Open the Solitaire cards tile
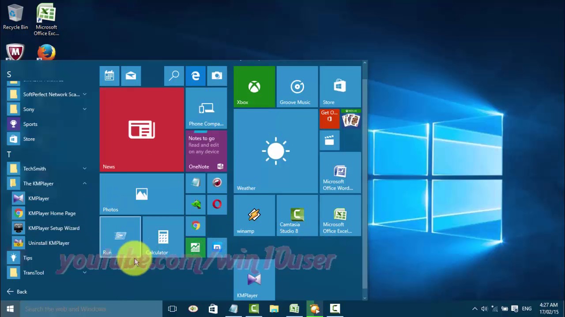 point(351,119)
